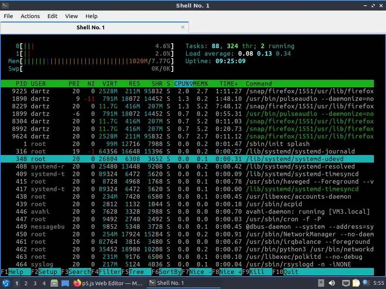
Task: Click the CPU 1 usage meter
Action: 95,53
